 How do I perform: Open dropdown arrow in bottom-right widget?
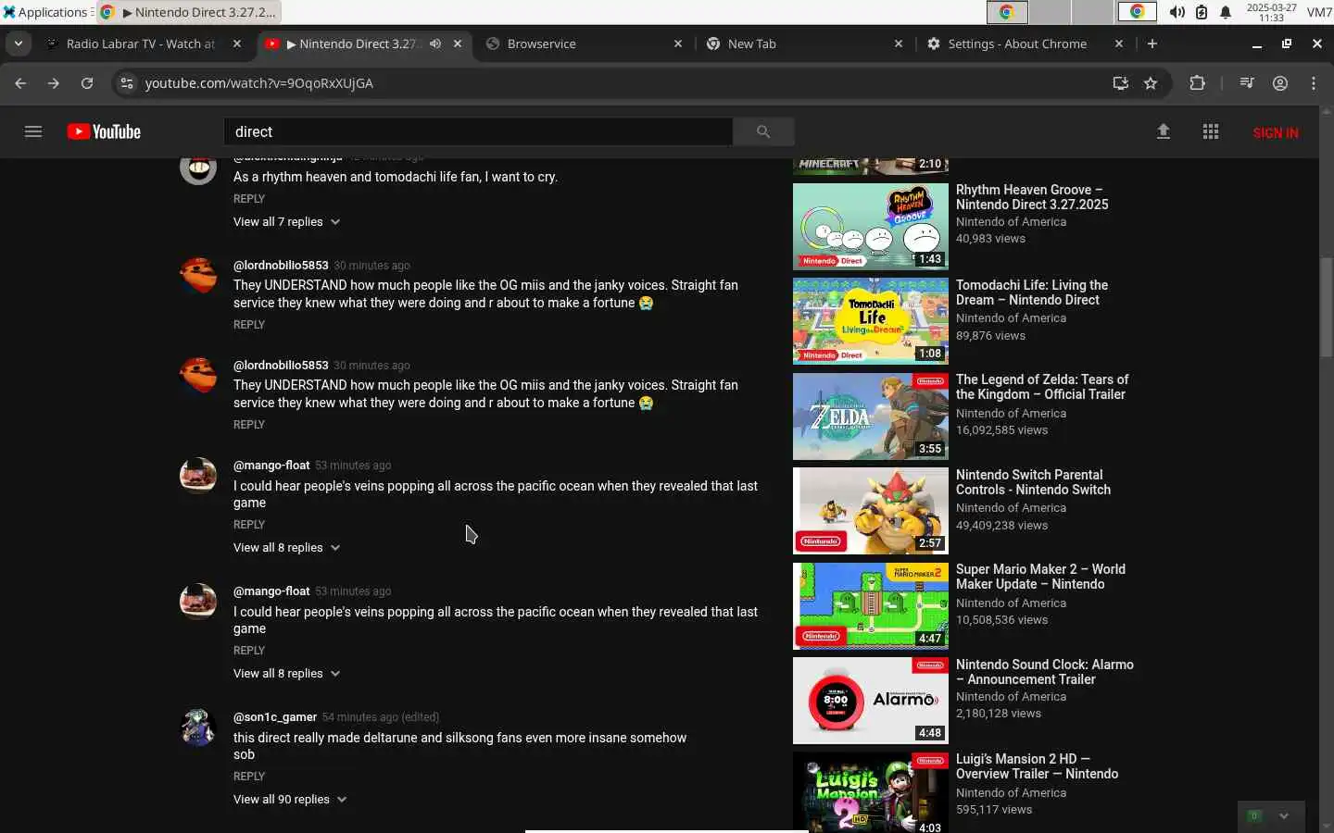pos(1284,816)
